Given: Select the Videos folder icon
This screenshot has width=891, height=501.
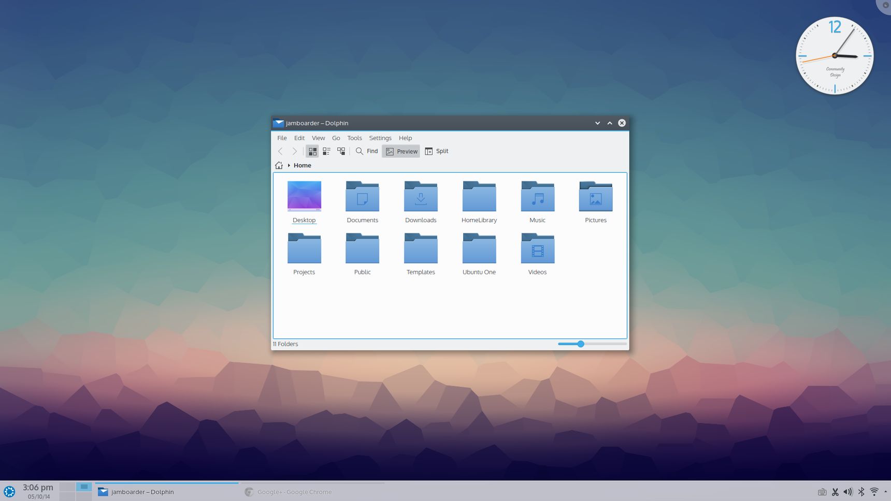Looking at the screenshot, I should pyautogui.click(x=538, y=248).
